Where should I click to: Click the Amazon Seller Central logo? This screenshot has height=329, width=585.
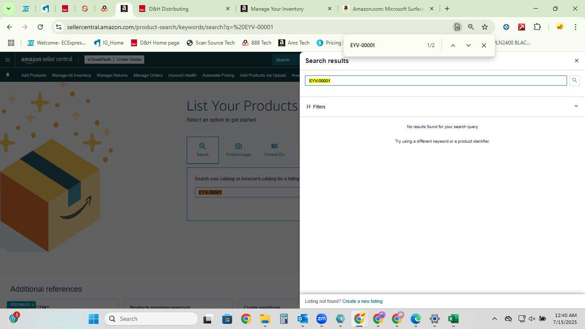47,60
